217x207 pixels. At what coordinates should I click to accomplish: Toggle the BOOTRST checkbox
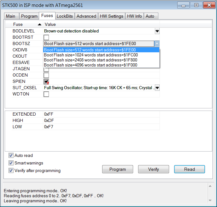[46, 37]
